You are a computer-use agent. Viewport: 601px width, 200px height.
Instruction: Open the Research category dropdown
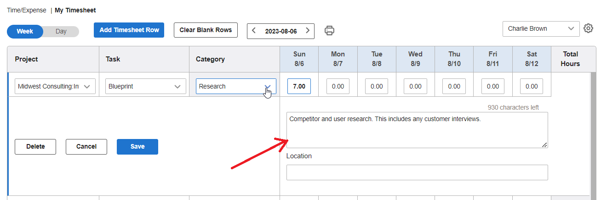(236, 86)
